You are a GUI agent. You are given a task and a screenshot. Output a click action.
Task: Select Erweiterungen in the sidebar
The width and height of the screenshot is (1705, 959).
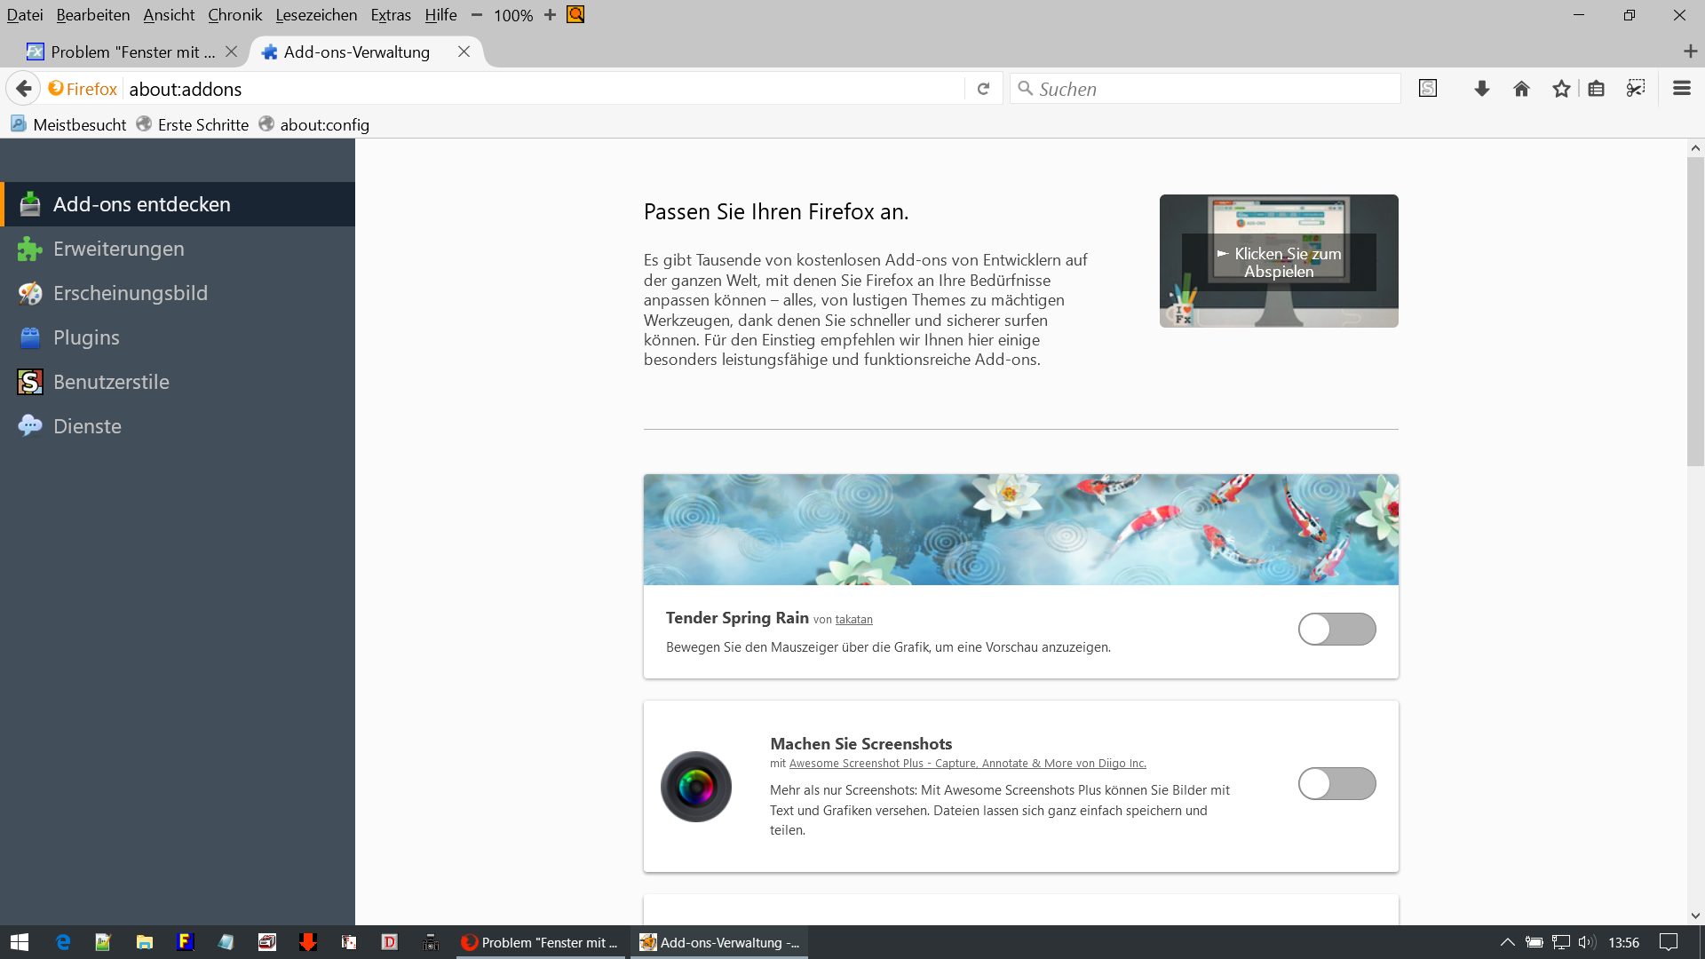click(x=118, y=249)
